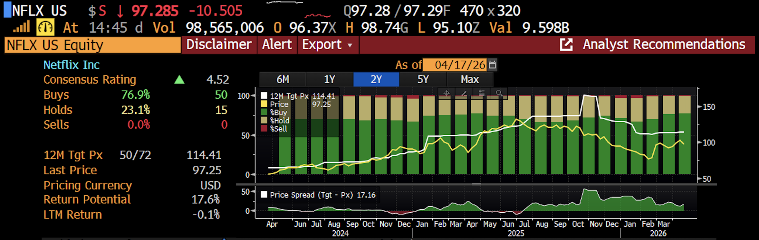Click the Buys count 50

(x=221, y=95)
